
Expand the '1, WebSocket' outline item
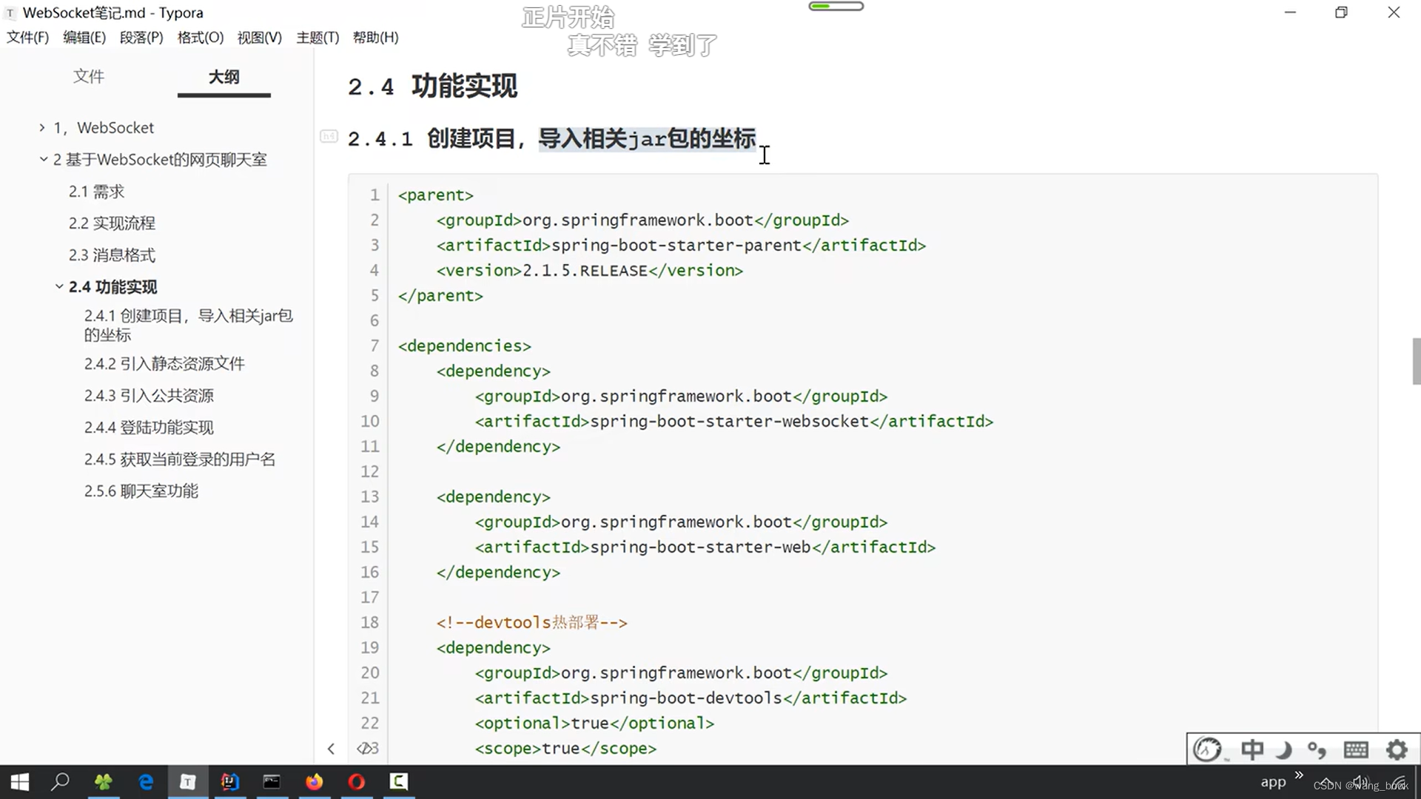[x=41, y=127]
